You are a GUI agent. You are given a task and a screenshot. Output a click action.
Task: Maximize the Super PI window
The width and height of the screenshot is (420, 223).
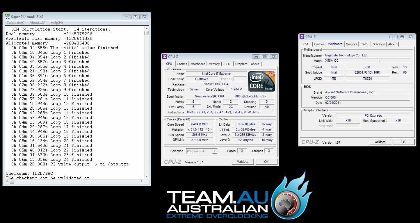135,17
